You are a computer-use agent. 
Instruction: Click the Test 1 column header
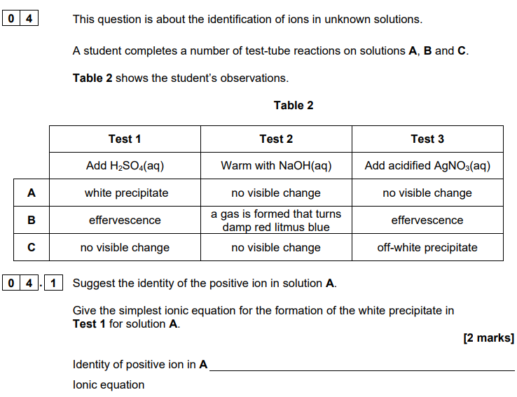[x=125, y=139]
